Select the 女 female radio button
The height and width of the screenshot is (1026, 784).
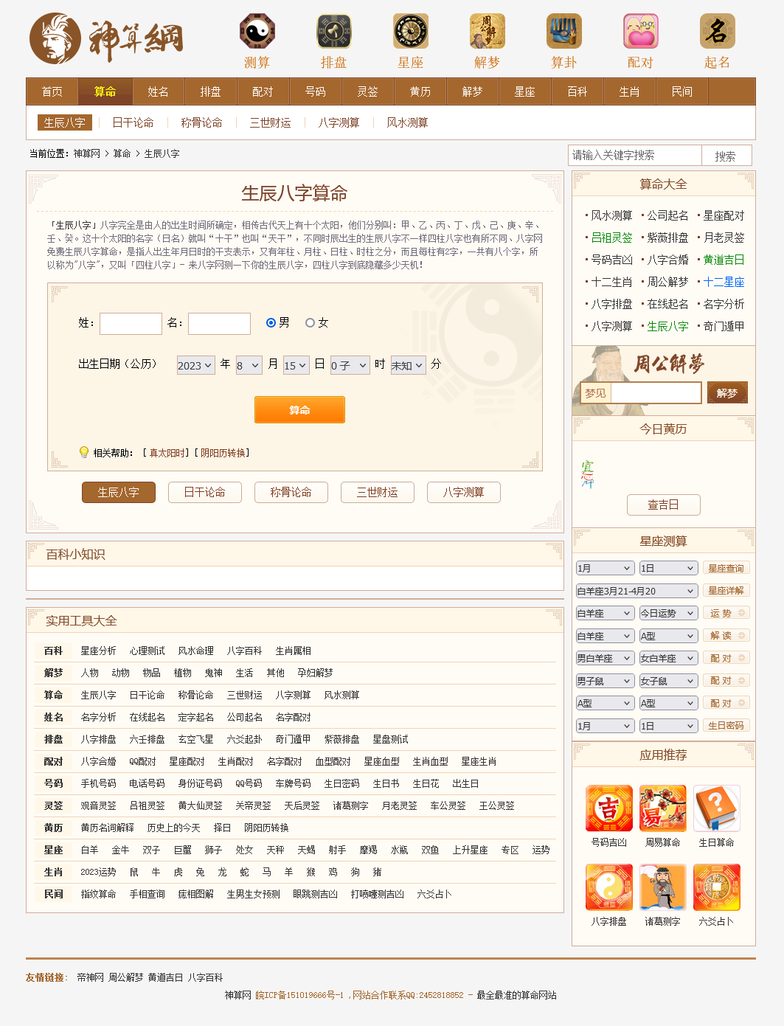tap(311, 322)
